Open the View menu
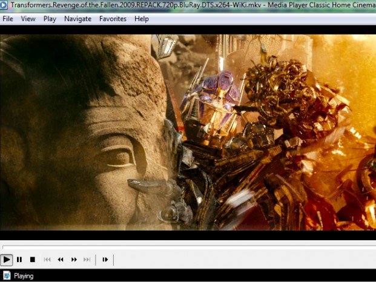The height and width of the screenshot is (282, 376). pos(28,19)
